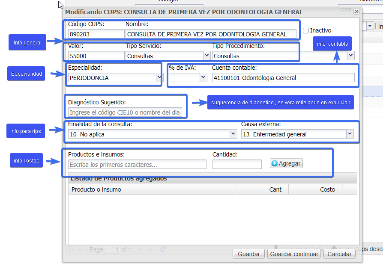Click the Guardar continuar button
383x272 pixels.
294,254
